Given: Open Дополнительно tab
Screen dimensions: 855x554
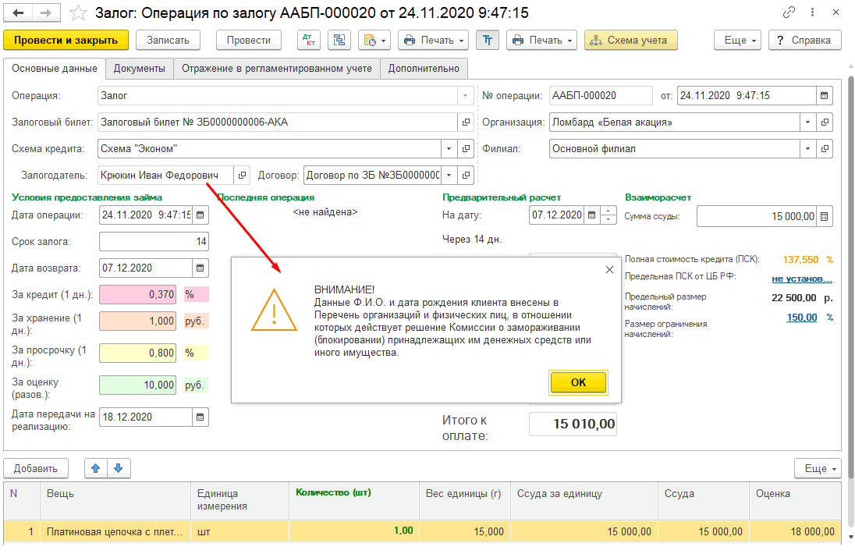Looking at the screenshot, I should tap(424, 69).
